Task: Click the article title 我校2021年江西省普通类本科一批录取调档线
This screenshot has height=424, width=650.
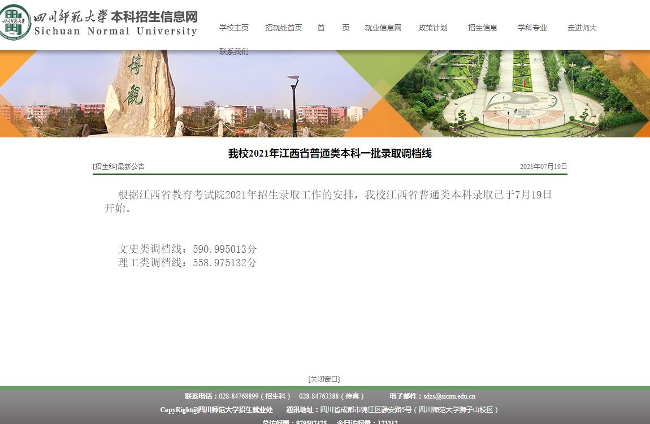Action: (x=330, y=153)
